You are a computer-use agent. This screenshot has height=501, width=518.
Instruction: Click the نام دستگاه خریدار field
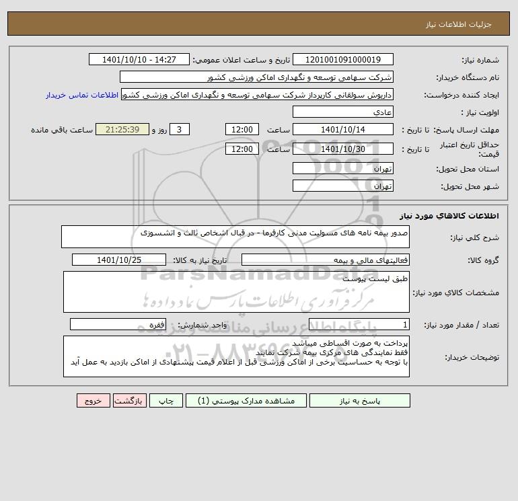click(x=256, y=77)
